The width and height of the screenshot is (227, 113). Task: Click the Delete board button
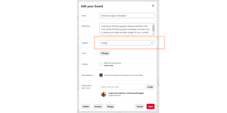coord(86,107)
